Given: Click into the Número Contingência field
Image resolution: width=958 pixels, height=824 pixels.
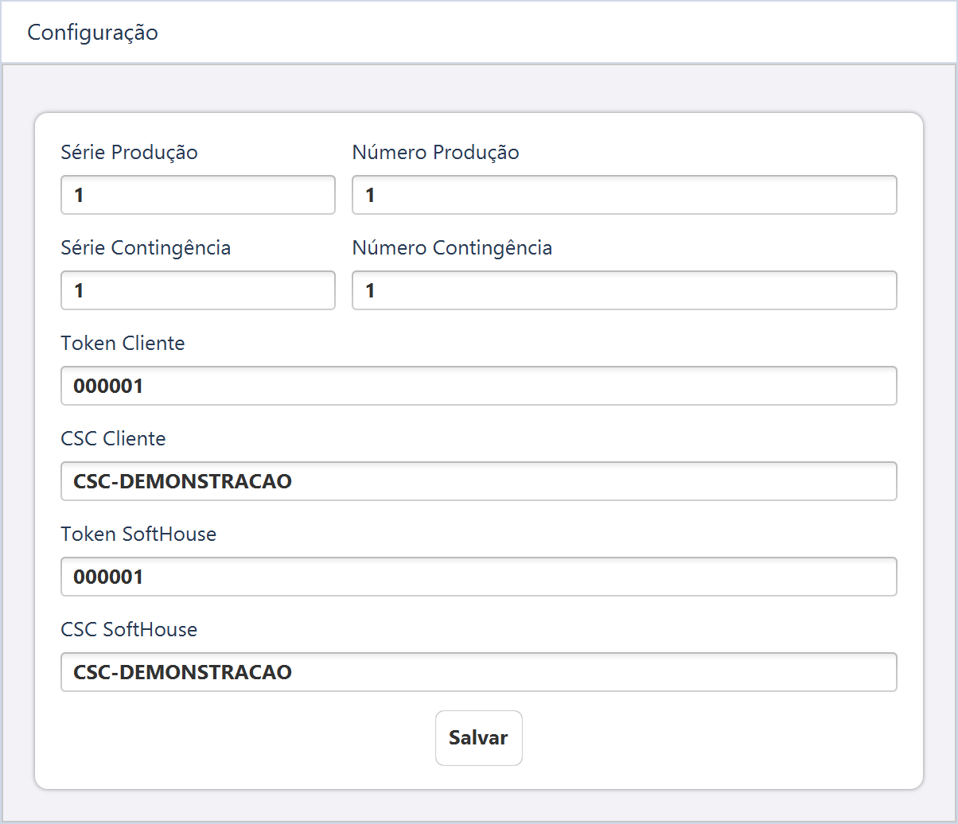Looking at the screenshot, I should click(x=625, y=290).
